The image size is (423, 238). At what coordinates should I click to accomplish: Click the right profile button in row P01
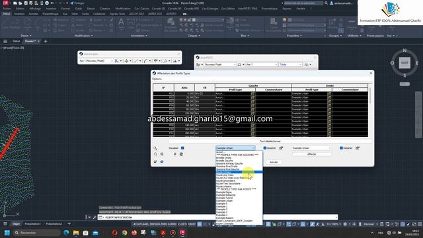pyautogui.click(x=329, y=93)
